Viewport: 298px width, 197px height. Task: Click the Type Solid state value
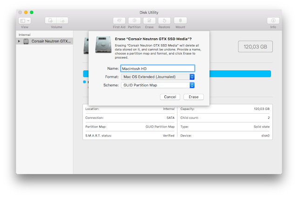pos(262,127)
